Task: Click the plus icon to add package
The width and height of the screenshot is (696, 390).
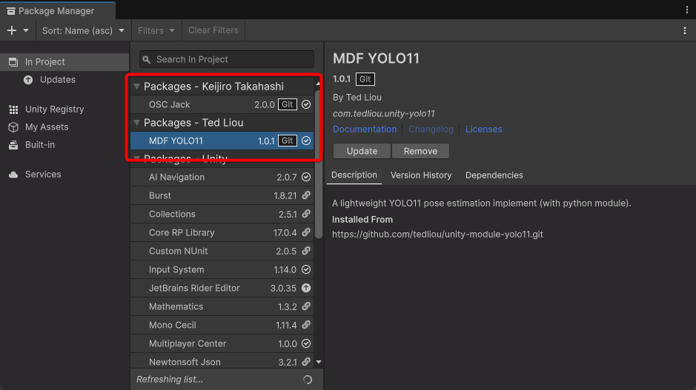Action: (11, 30)
